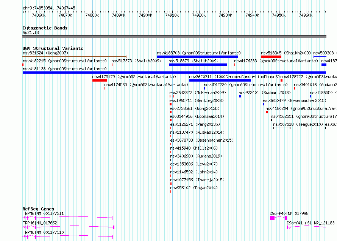Click TRPM6|NM_017662 gene label

[40, 223]
